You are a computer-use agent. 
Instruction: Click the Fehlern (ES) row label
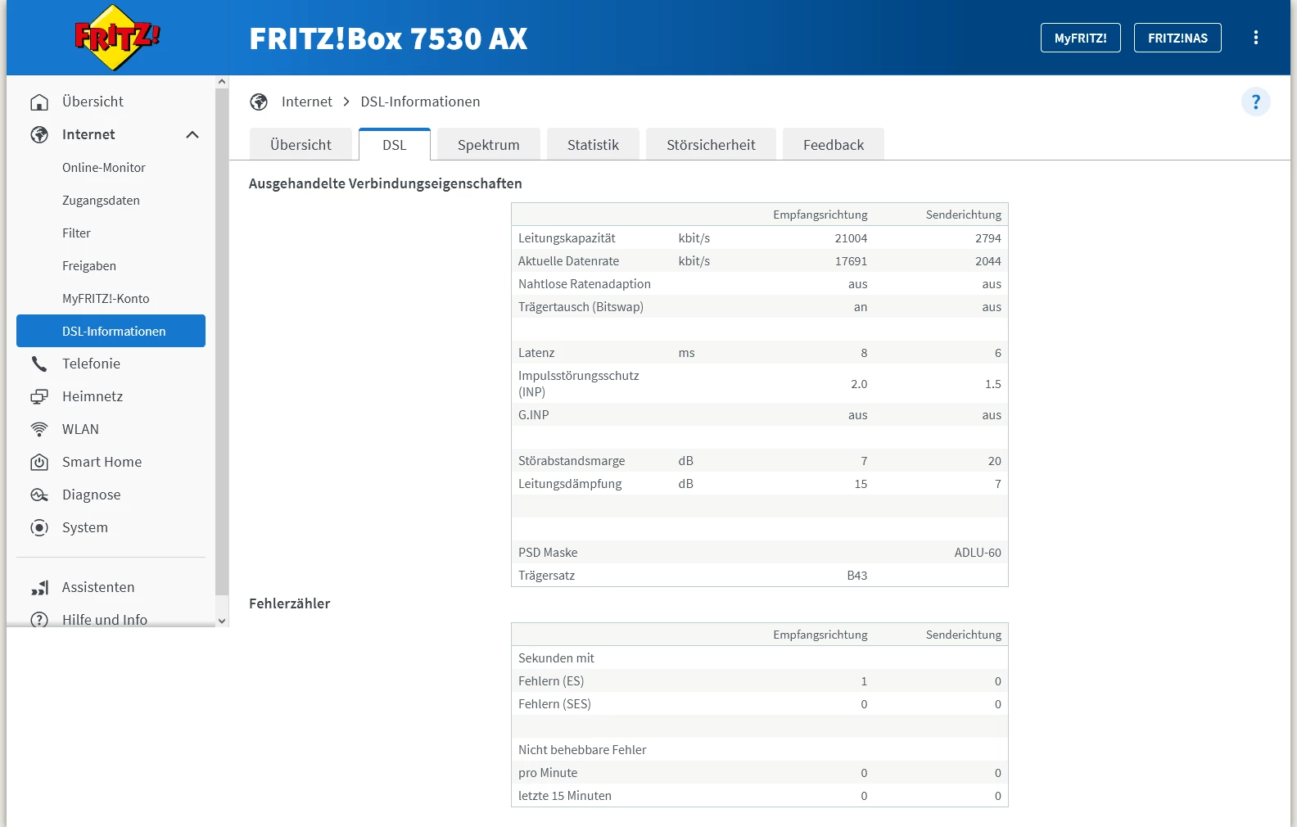[x=551, y=680]
